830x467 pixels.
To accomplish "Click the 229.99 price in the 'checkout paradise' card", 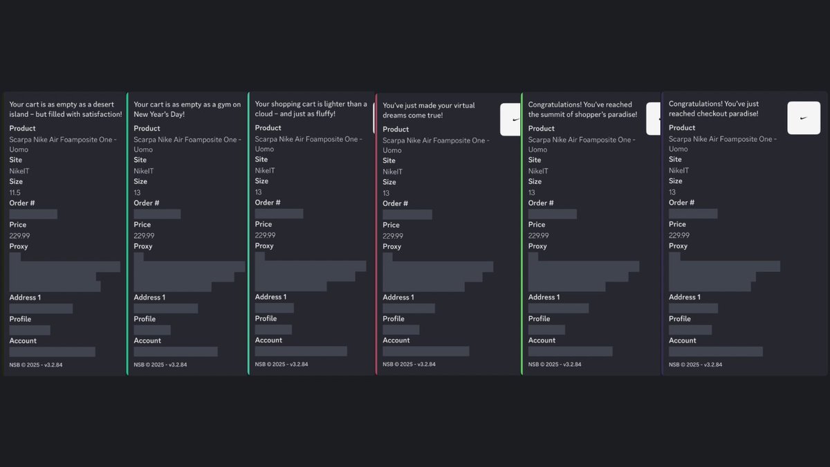I will pyautogui.click(x=679, y=235).
